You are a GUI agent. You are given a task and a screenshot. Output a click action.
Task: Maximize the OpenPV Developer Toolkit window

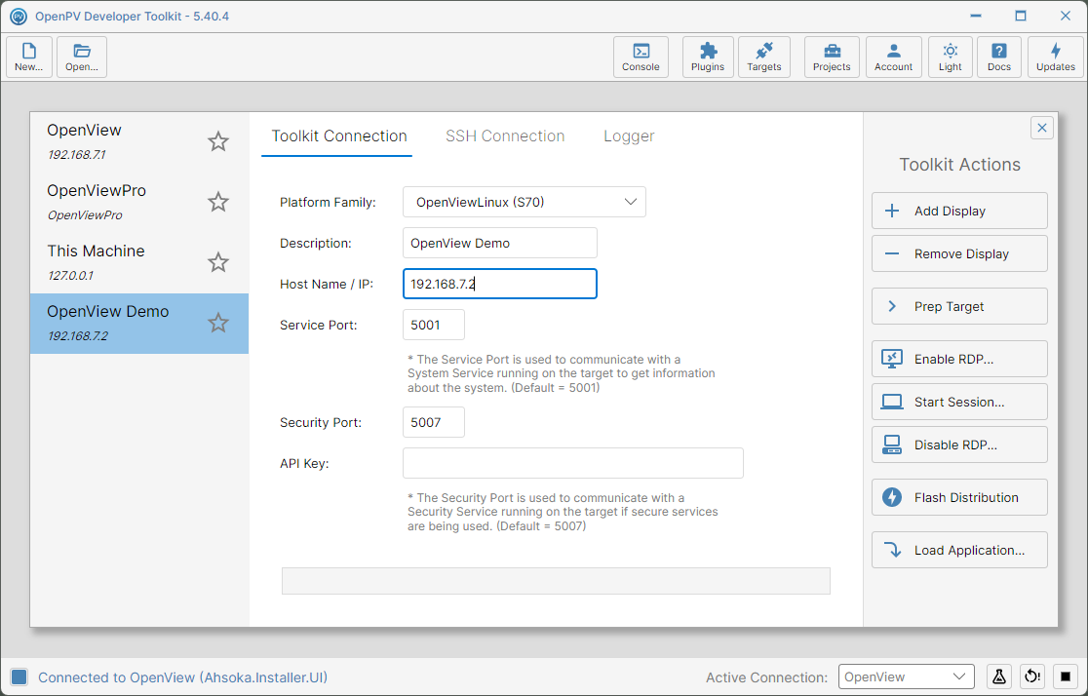[1021, 16]
